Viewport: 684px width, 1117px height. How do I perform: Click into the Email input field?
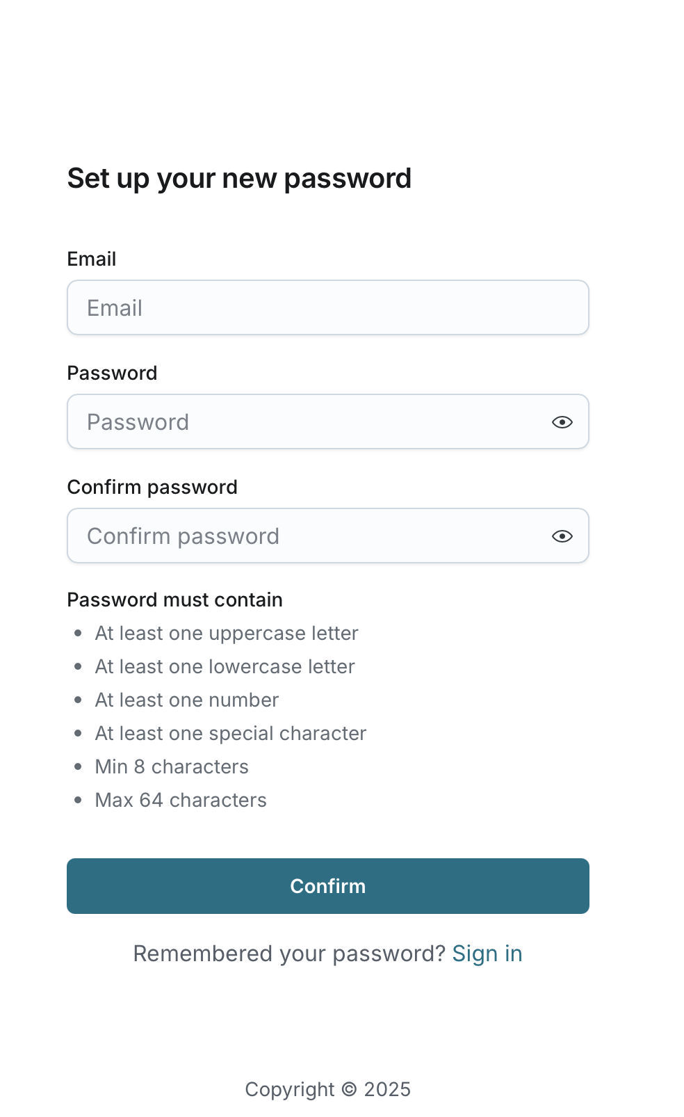327,308
